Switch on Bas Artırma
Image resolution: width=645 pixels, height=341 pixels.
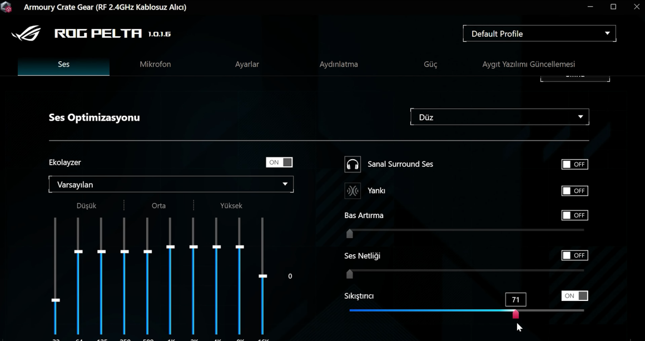pyautogui.click(x=574, y=215)
